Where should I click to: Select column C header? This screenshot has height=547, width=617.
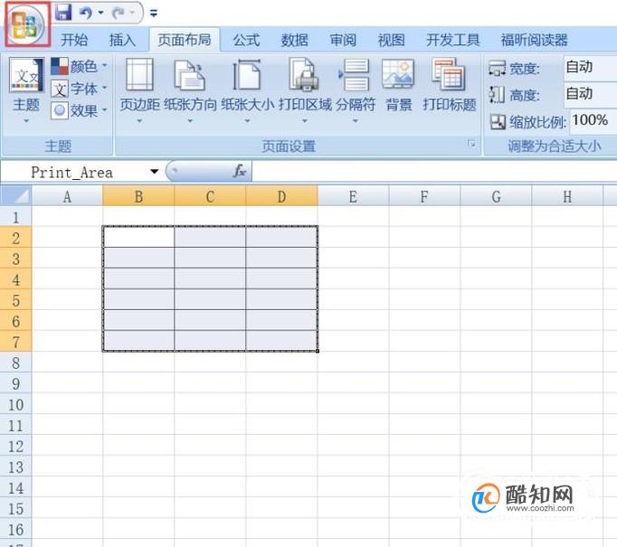(210, 196)
